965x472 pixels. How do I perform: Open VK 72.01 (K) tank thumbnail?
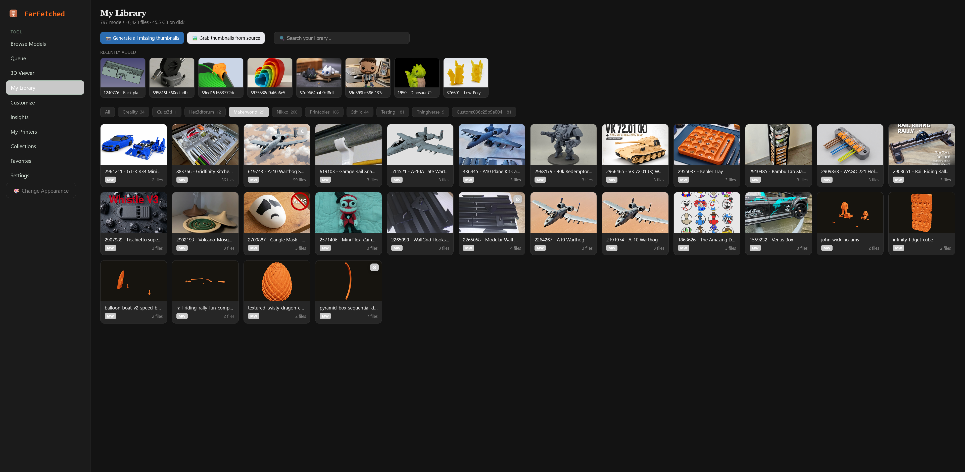pyautogui.click(x=635, y=145)
